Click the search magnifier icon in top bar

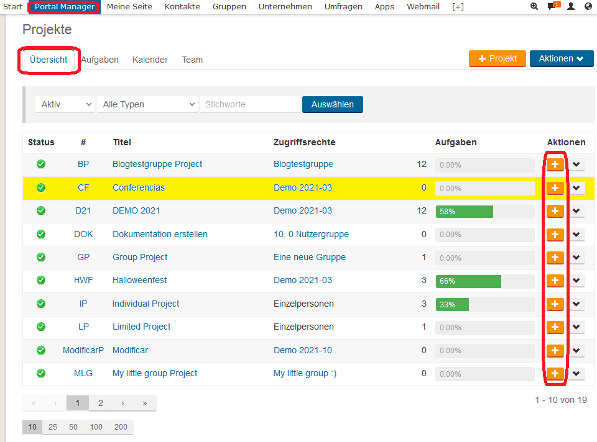click(534, 6)
